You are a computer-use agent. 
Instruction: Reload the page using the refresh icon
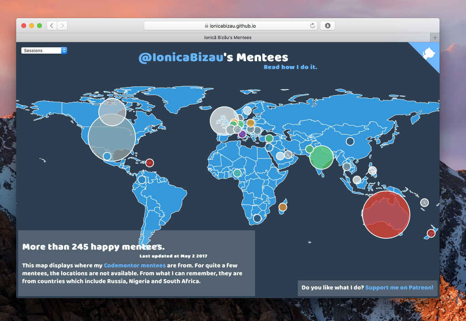tap(312, 26)
